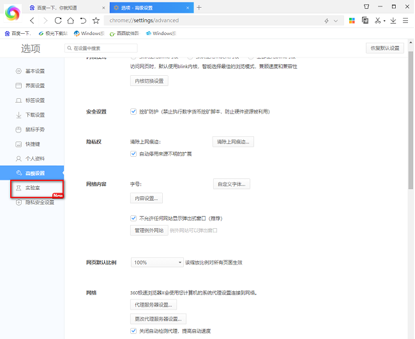The image size is (415, 339).
Task: Open 个人资料 in sidebar
Action: point(32,159)
